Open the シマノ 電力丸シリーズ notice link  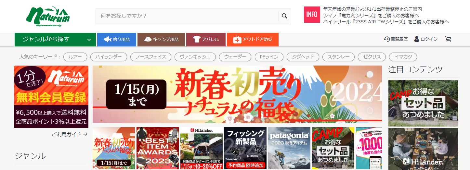coord(371,15)
